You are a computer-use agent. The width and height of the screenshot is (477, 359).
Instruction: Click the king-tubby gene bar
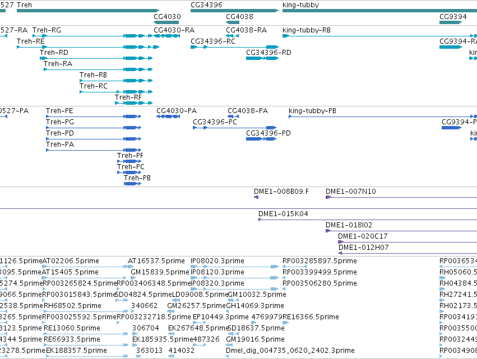pos(379,11)
